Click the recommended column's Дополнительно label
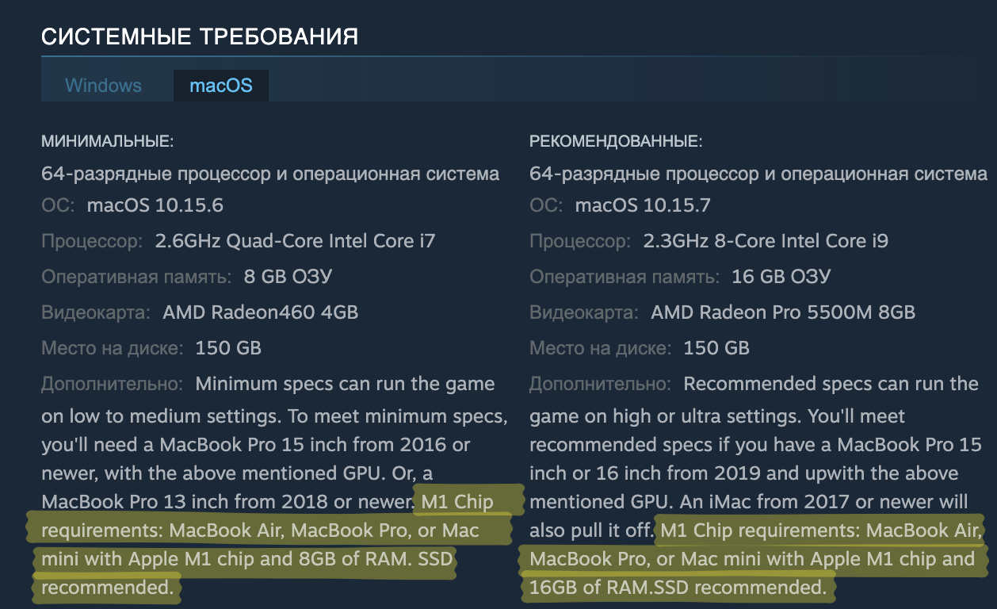 [x=601, y=385]
